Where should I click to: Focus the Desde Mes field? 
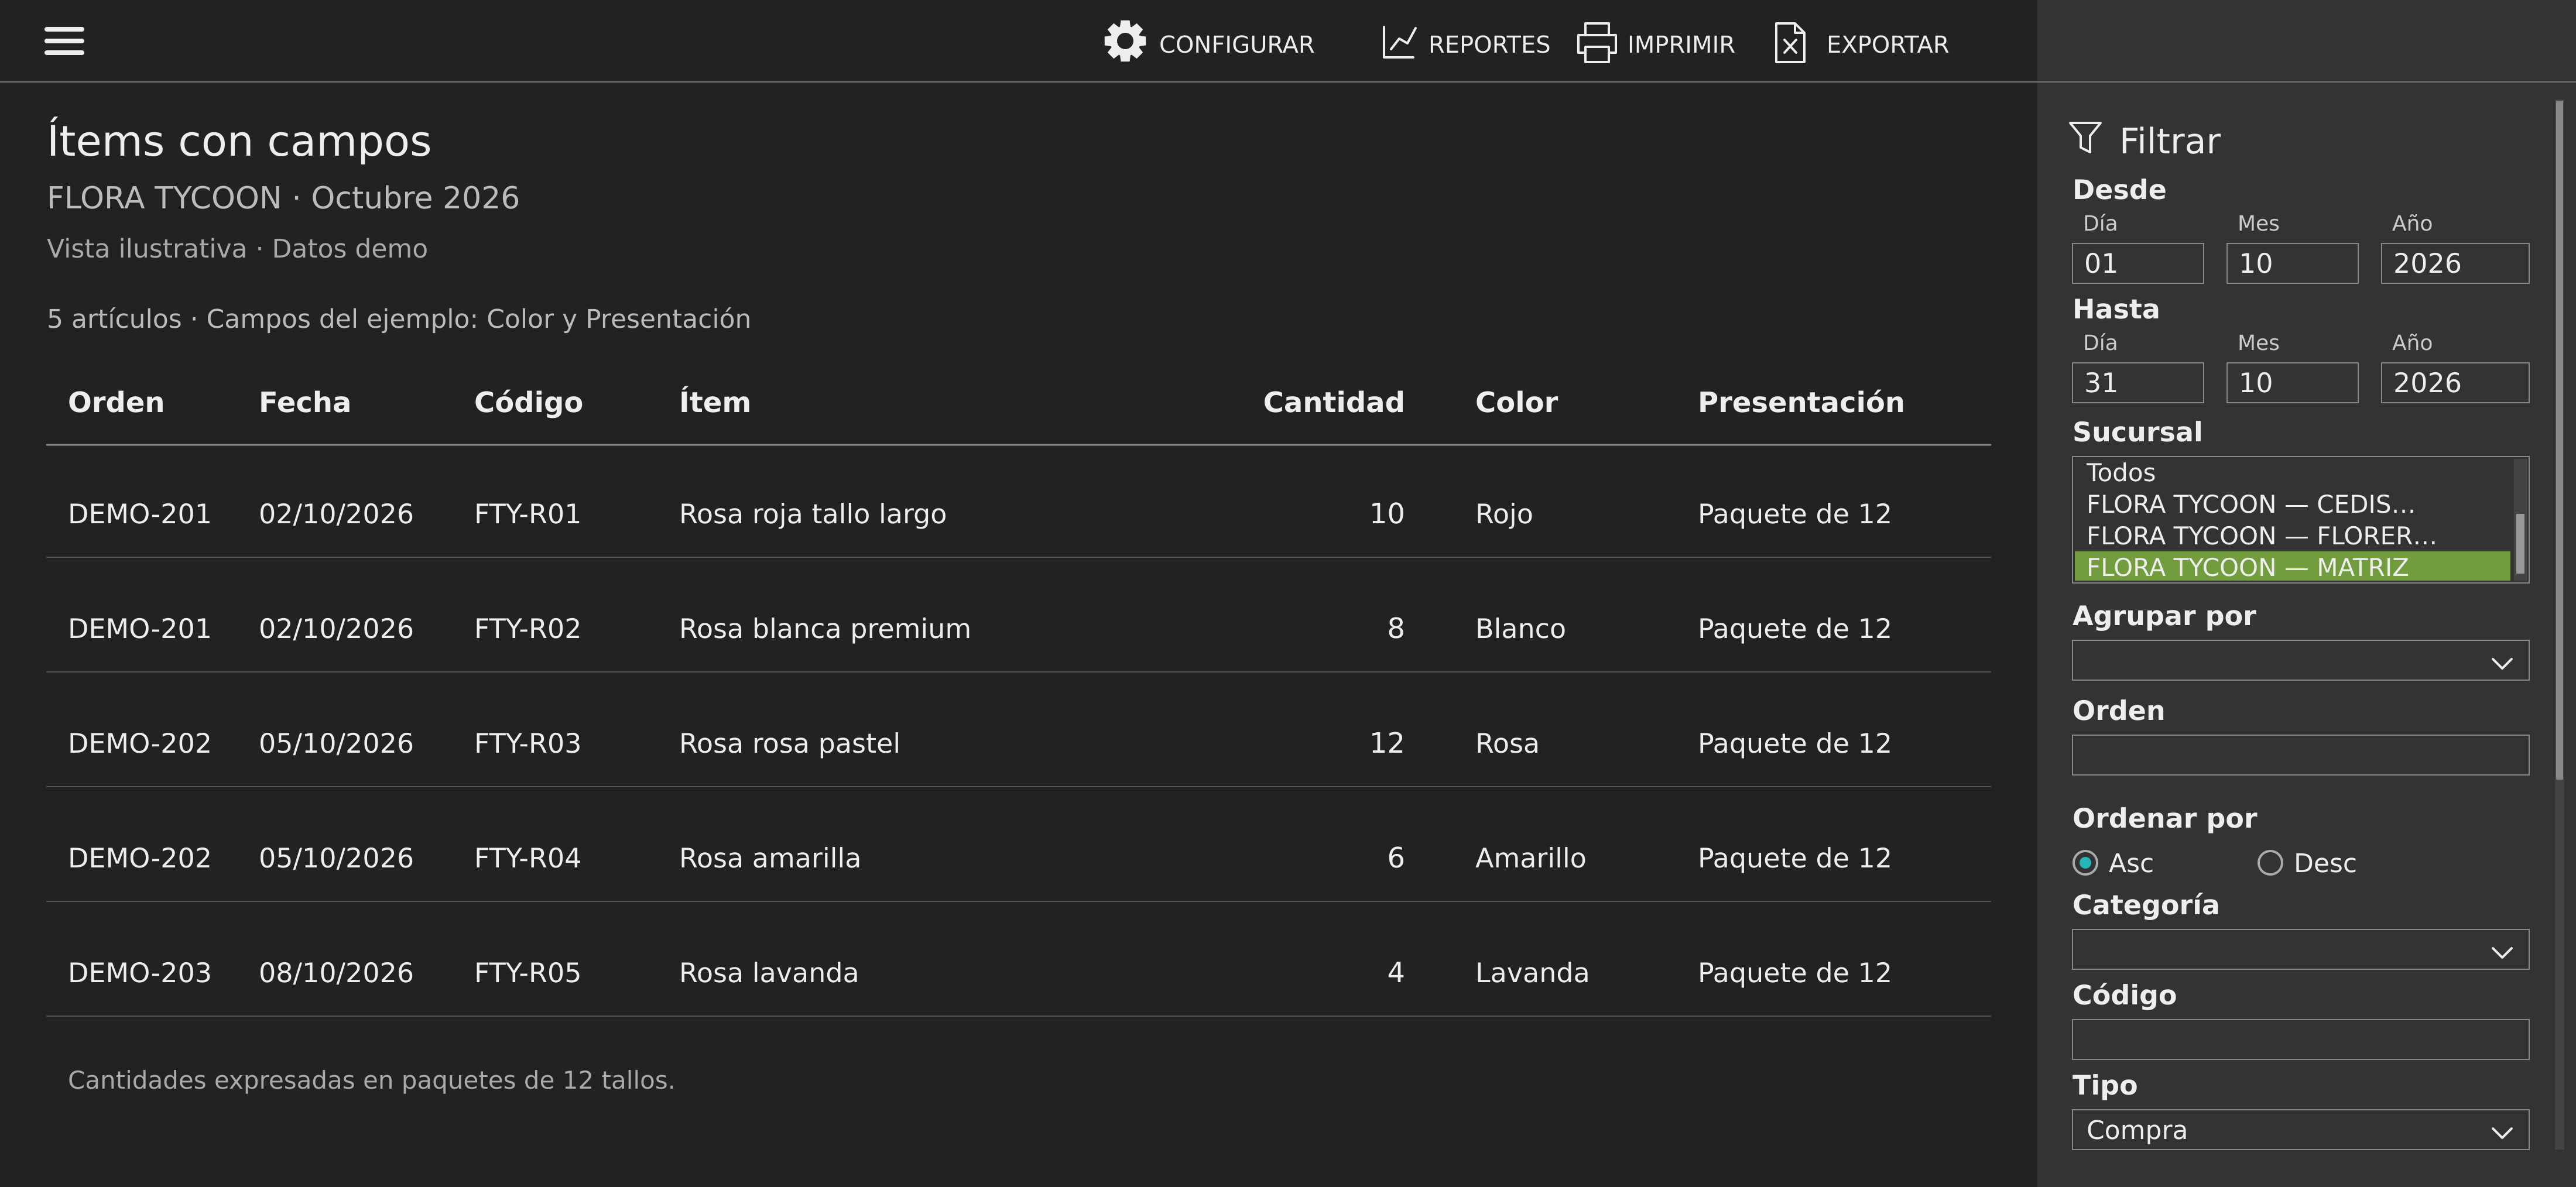coord(2292,263)
